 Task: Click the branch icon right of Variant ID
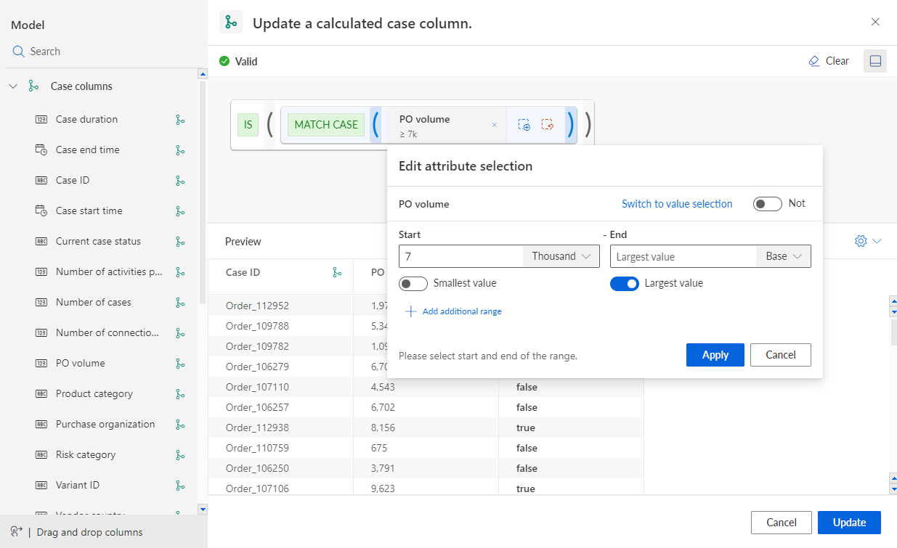click(180, 486)
